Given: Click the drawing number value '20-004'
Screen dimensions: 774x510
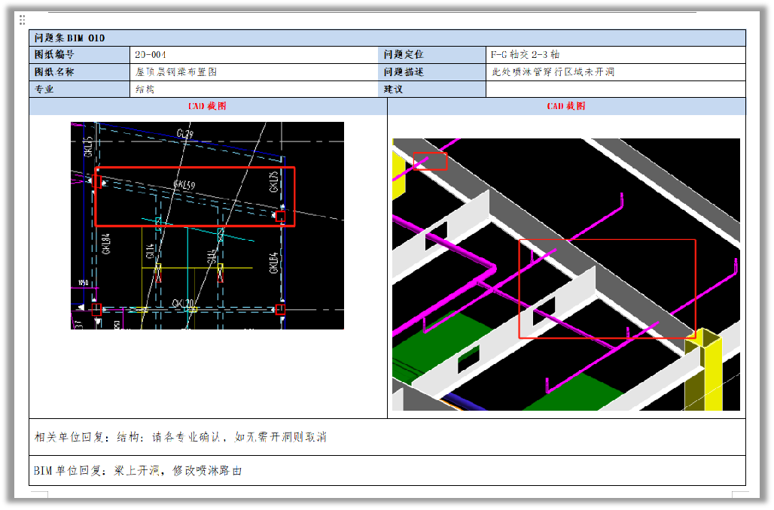Looking at the screenshot, I should [x=151, y=55].
